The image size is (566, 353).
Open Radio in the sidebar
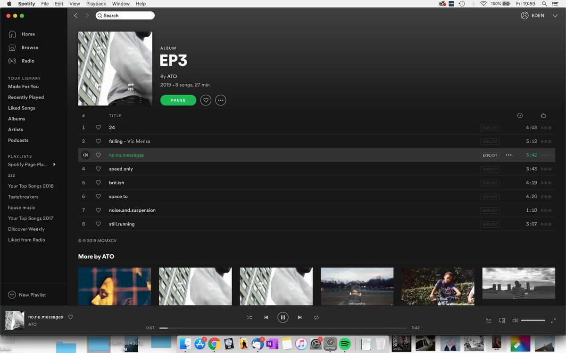[28, 61]
